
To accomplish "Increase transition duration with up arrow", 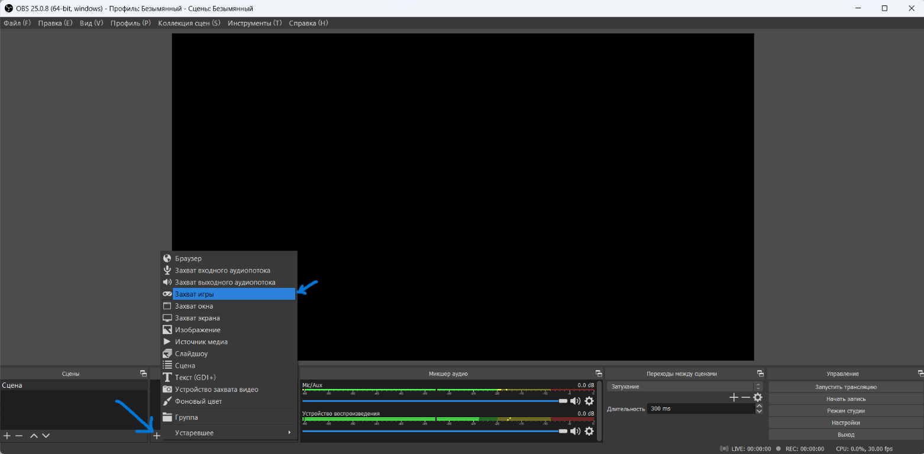I will click(759, 406).
